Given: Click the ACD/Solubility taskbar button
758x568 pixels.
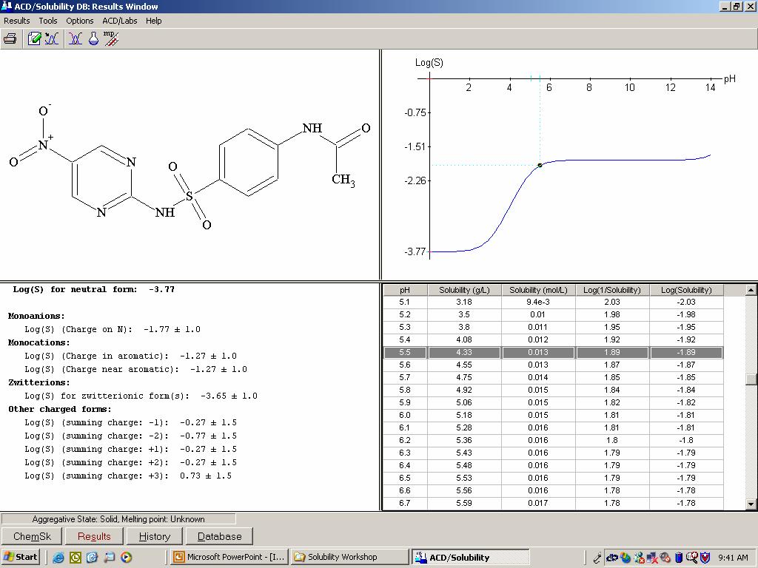Looking at the screenshot, I should pyautogui.click(x=471, y=557).
